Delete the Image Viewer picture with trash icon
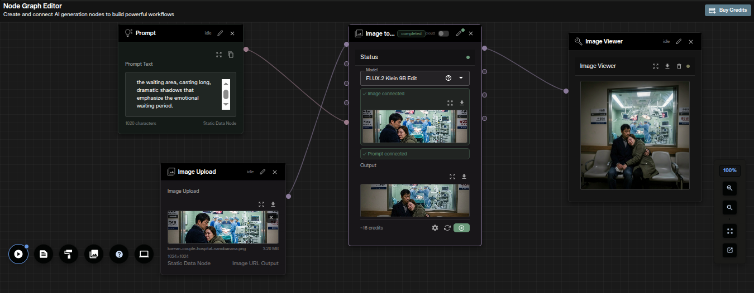 679,66
